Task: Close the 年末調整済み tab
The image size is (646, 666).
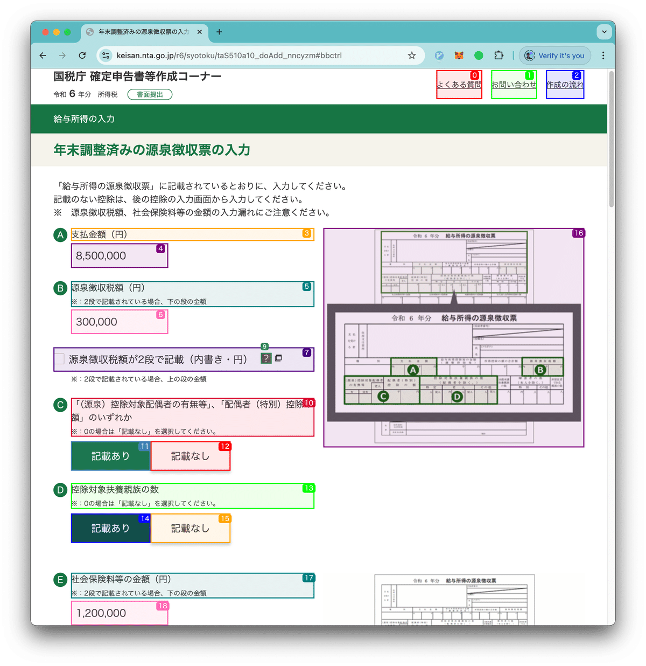Action: coord(200,32)
